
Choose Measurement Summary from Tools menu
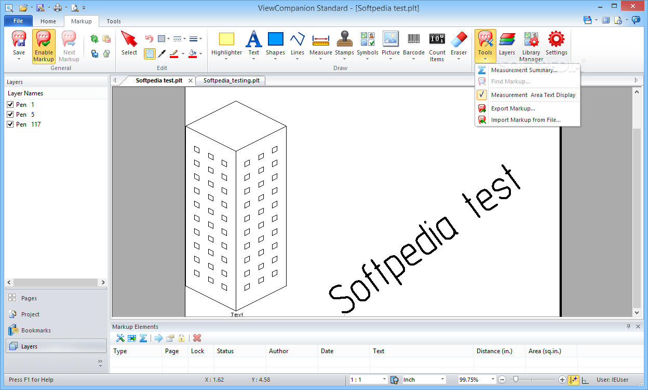pyautogui.click(x=528, y=70)
